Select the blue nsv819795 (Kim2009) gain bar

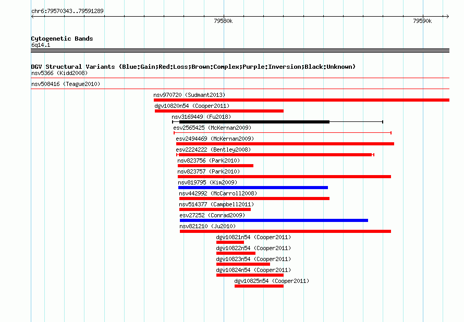click(x=253, y=188)
